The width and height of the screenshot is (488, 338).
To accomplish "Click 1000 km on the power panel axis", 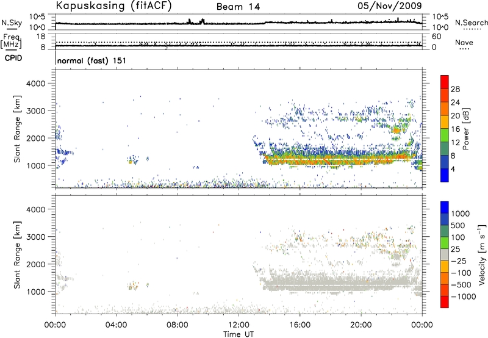I will 35,165.
